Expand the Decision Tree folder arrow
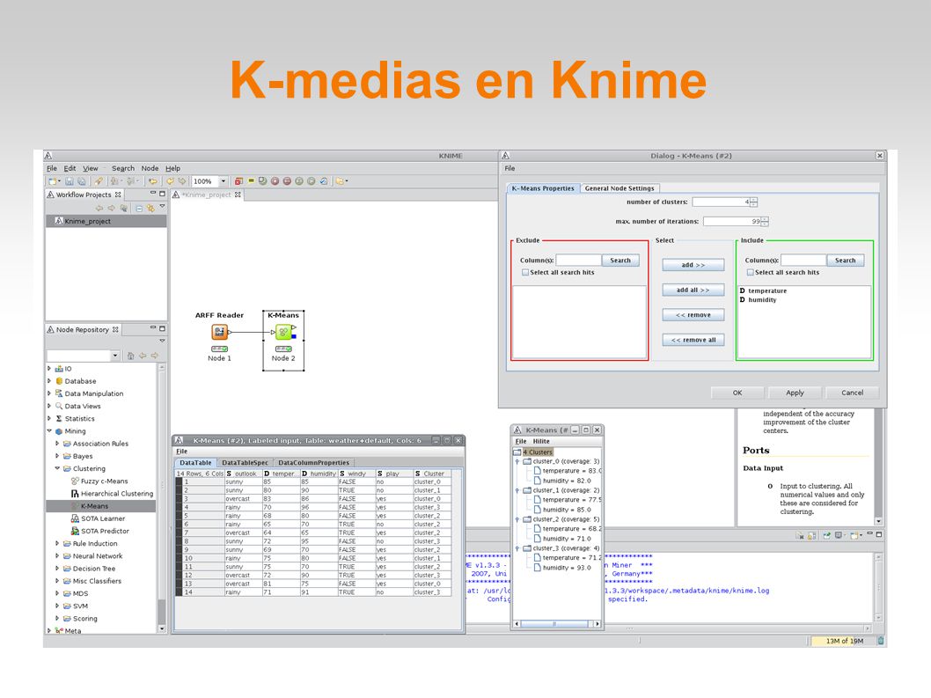The width and height of the screenshot is (931, 698). [57, 569]
